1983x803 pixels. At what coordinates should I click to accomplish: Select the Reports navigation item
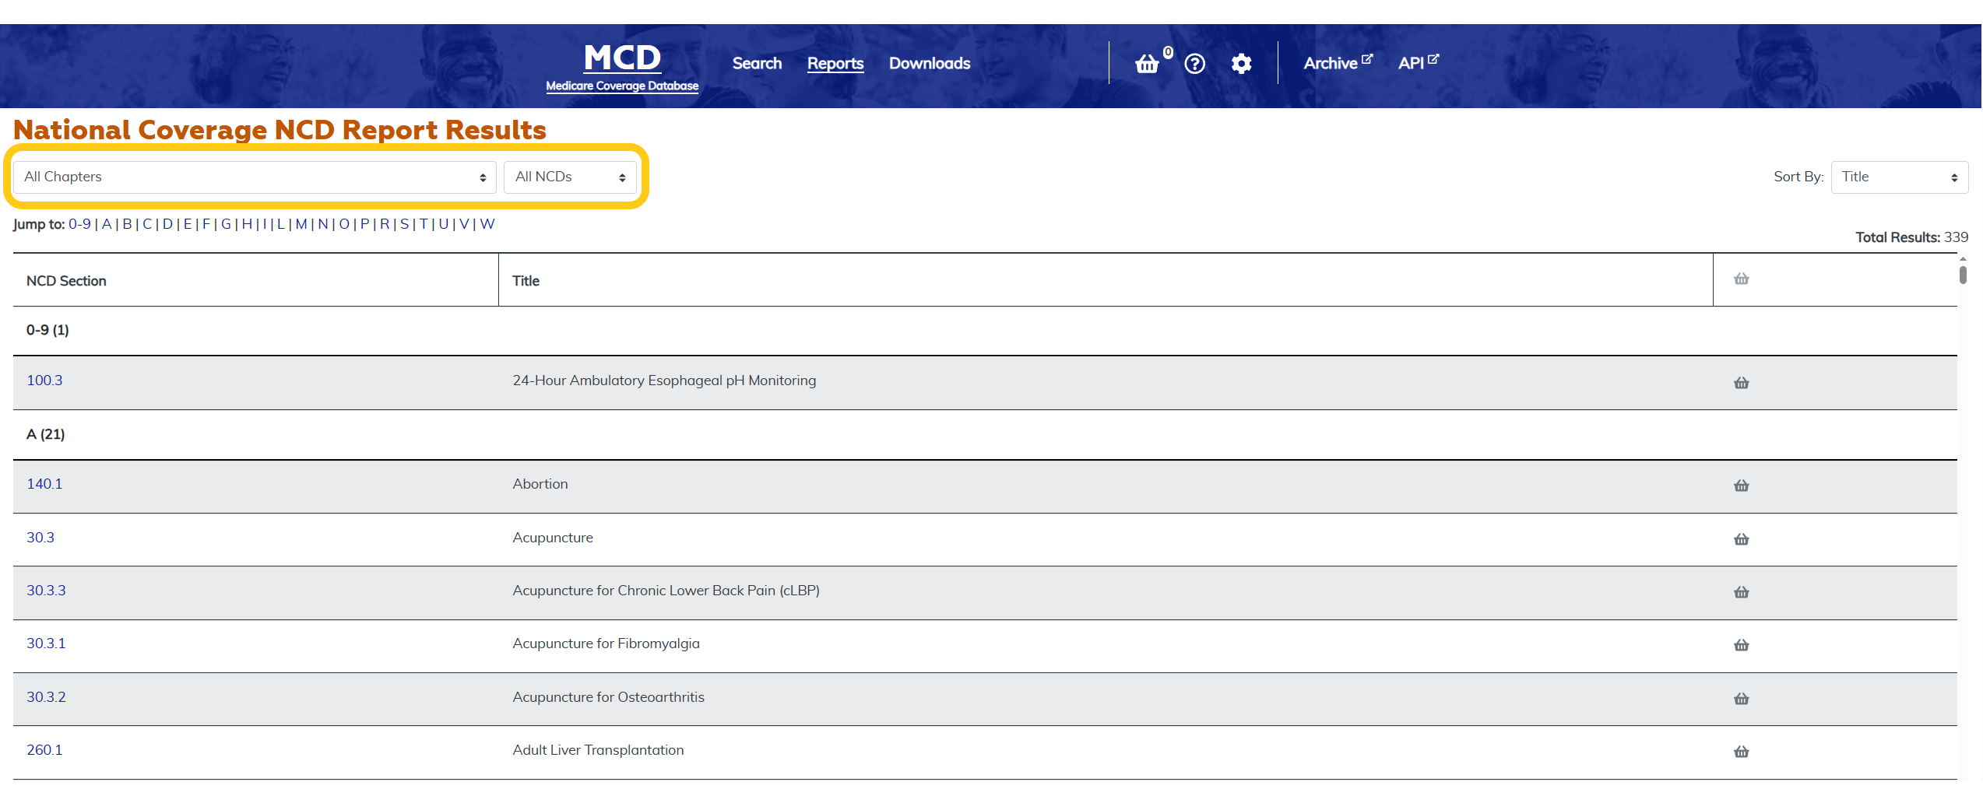tap(835, 64)
